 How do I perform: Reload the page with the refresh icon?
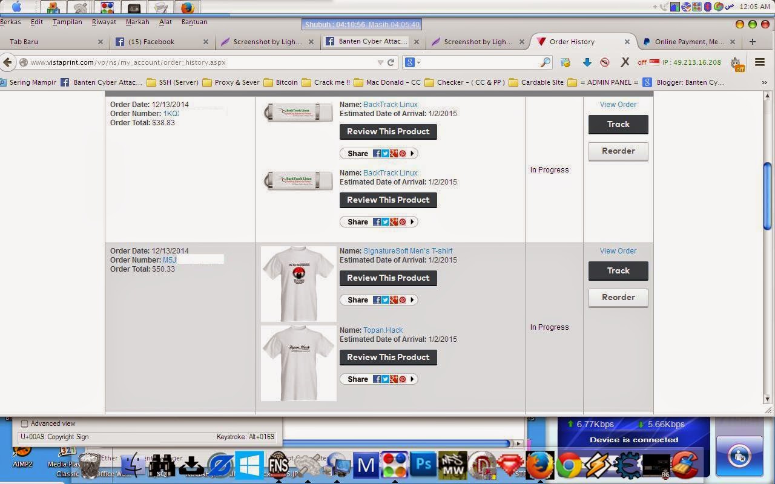click(x=391, y=62)
